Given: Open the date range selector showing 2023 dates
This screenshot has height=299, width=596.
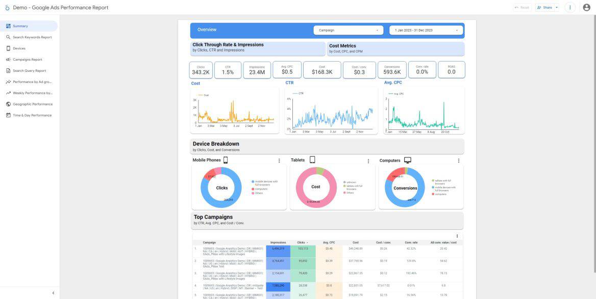Looking at the screenshot, I should (x=426, y=30).
